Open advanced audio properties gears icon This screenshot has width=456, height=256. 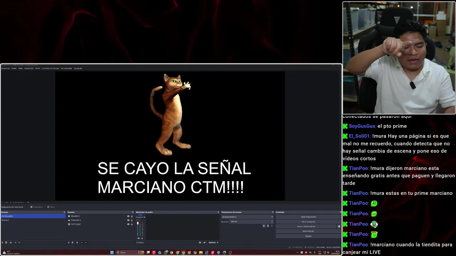point(204,242)
